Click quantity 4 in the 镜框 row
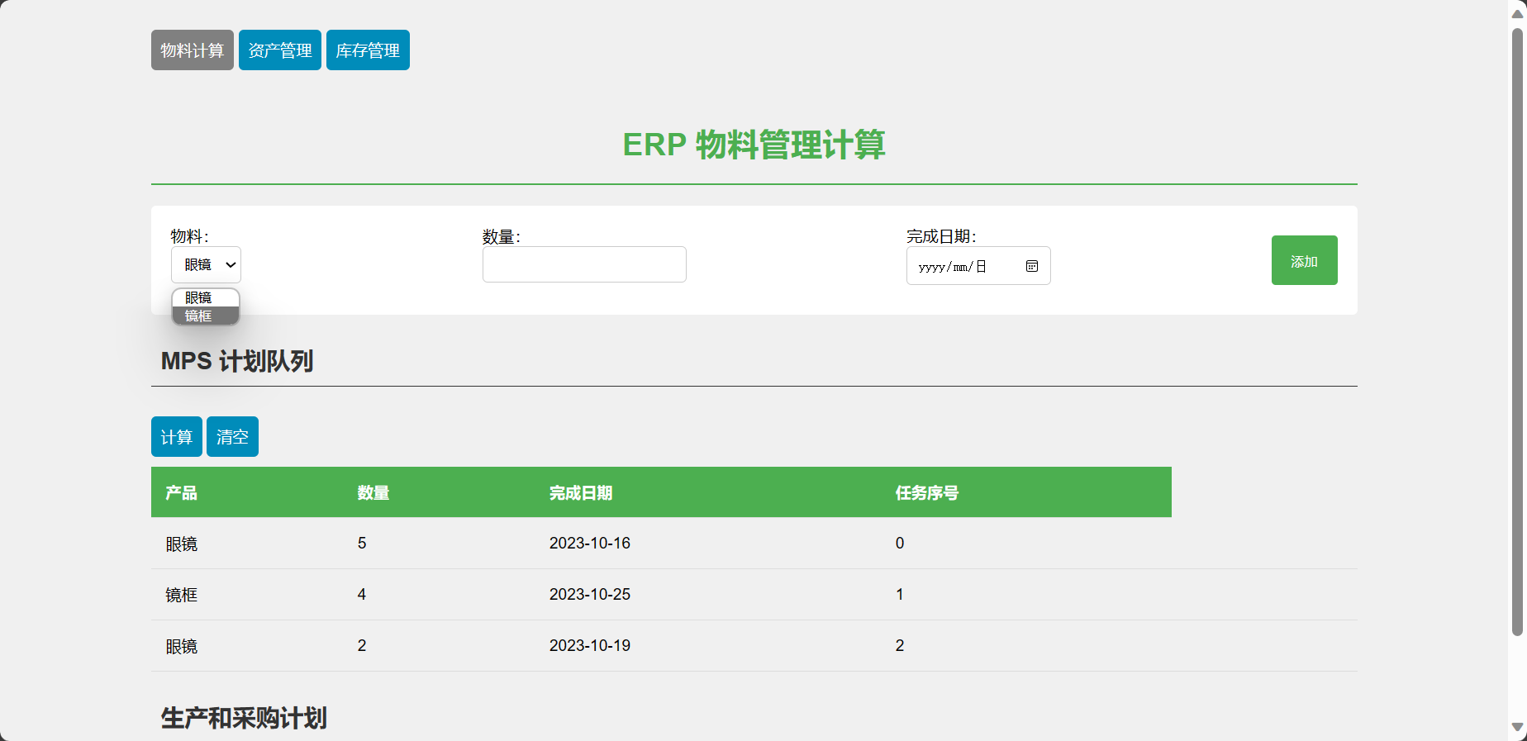Viewport: 1527px width, 741px height. point(362,594)
